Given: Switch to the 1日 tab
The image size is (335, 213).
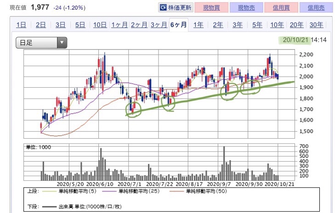Looking at the screenshot, I should click(21, 25).
